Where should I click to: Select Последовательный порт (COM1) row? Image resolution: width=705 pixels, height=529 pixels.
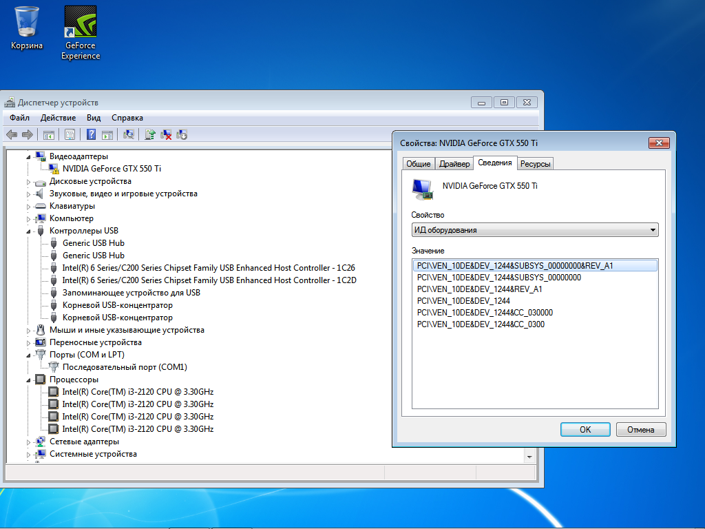(125, 367)
